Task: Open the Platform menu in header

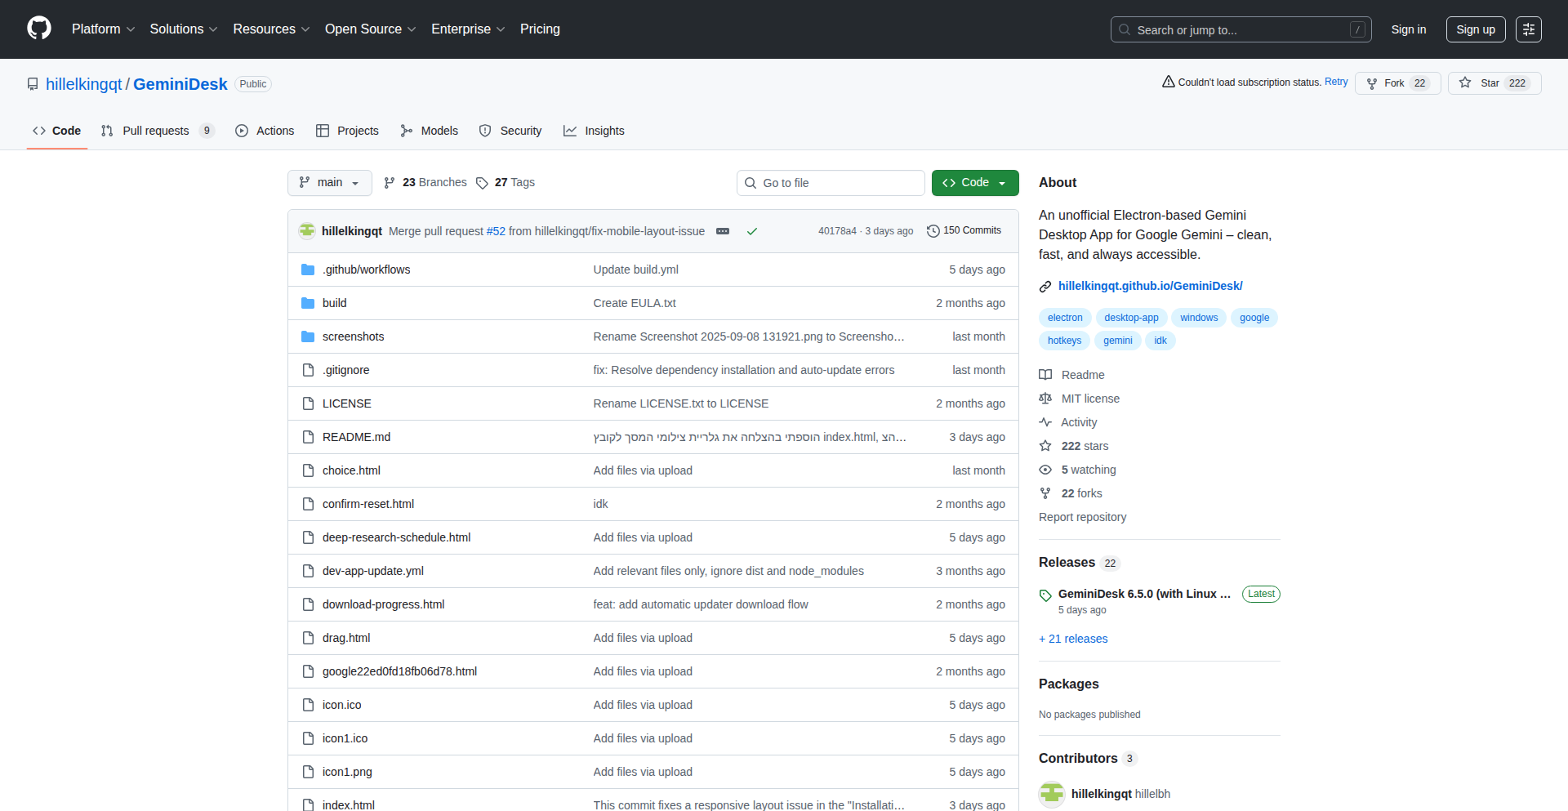Action: pos(103,29)
